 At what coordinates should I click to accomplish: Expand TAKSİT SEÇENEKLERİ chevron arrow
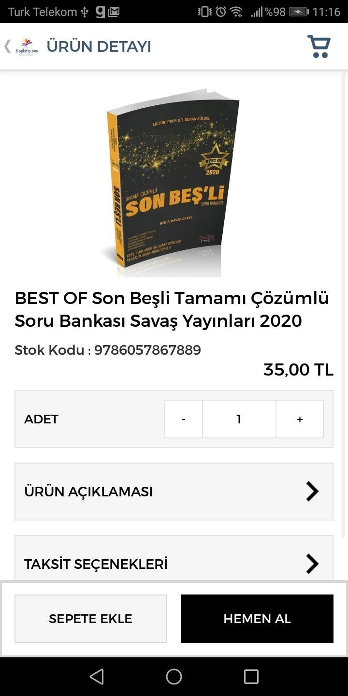click(x=312, y=564)
